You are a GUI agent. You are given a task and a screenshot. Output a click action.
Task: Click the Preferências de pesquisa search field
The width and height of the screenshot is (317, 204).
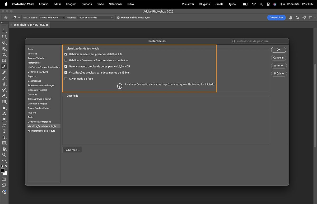point(259,41)
